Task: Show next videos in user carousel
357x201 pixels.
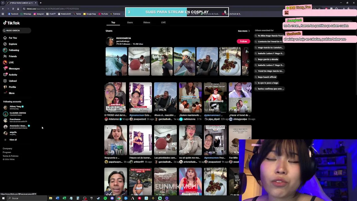Action: pyautogui.click(x=248, y=61)
